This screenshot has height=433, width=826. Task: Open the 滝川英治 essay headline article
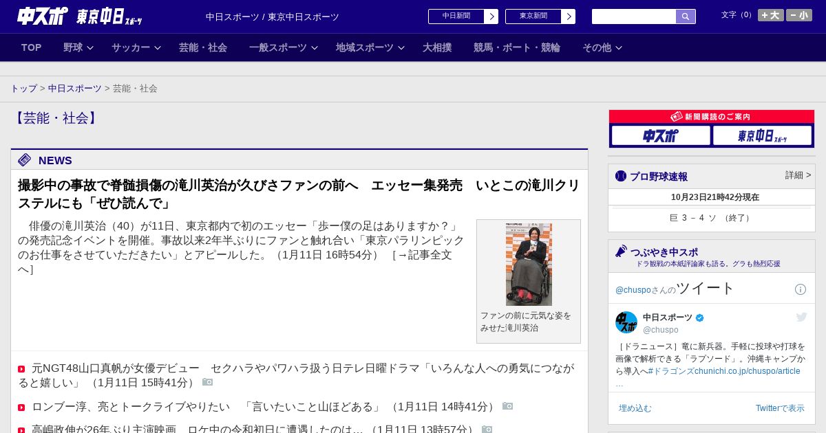pyautogui.click(x=299, y=195)
